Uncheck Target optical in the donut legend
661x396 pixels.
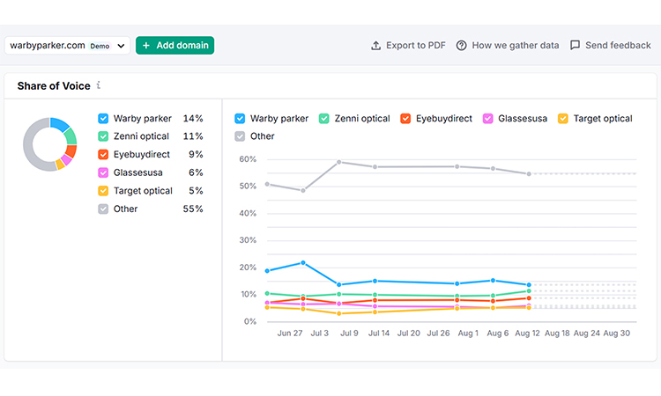click(103, 191)
